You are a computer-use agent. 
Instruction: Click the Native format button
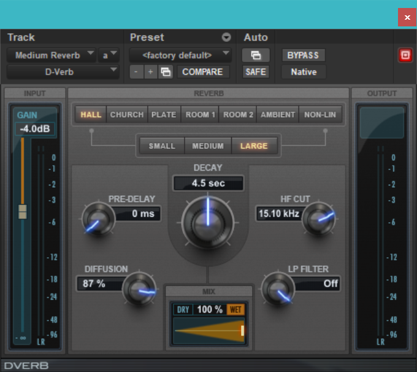point(303,72)
